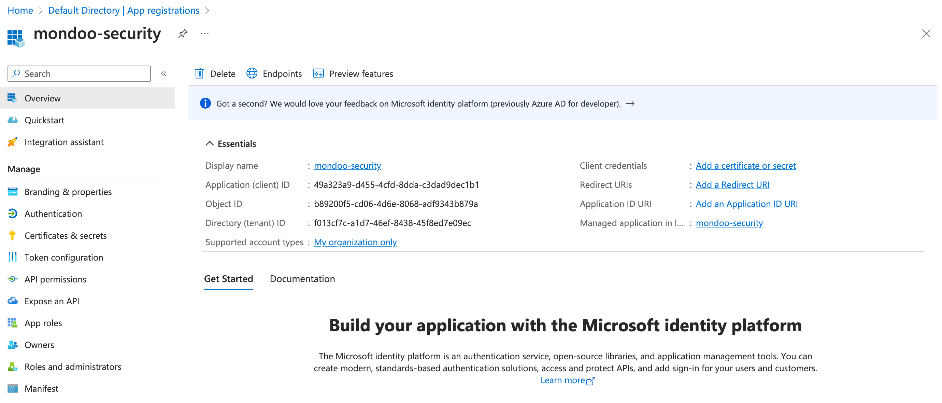The image size is (942, 403).
Task: Switch to the Documentation tab
Action: click(x=302, y=279)
